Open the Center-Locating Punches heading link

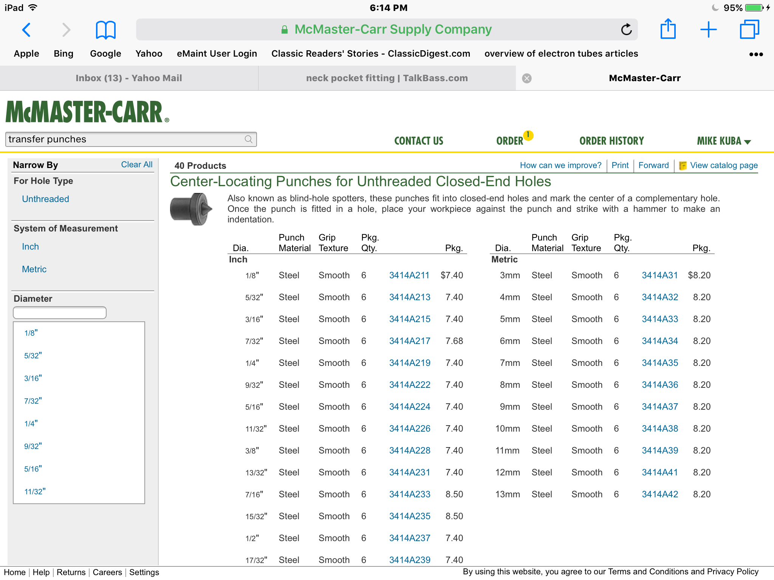(361, 182)
